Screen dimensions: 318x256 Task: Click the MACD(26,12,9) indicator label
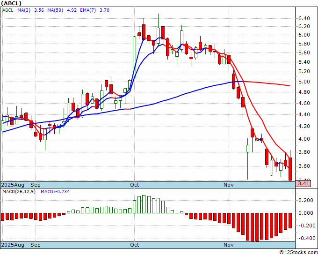pyautogui.click(x=19, y=192)
